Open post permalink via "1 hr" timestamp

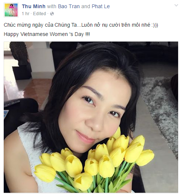[x=26, y=14]
